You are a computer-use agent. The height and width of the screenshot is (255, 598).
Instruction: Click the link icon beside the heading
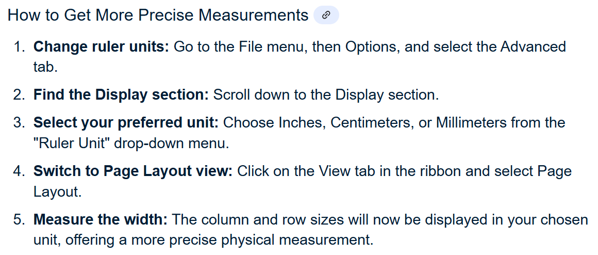coord(326,15)
